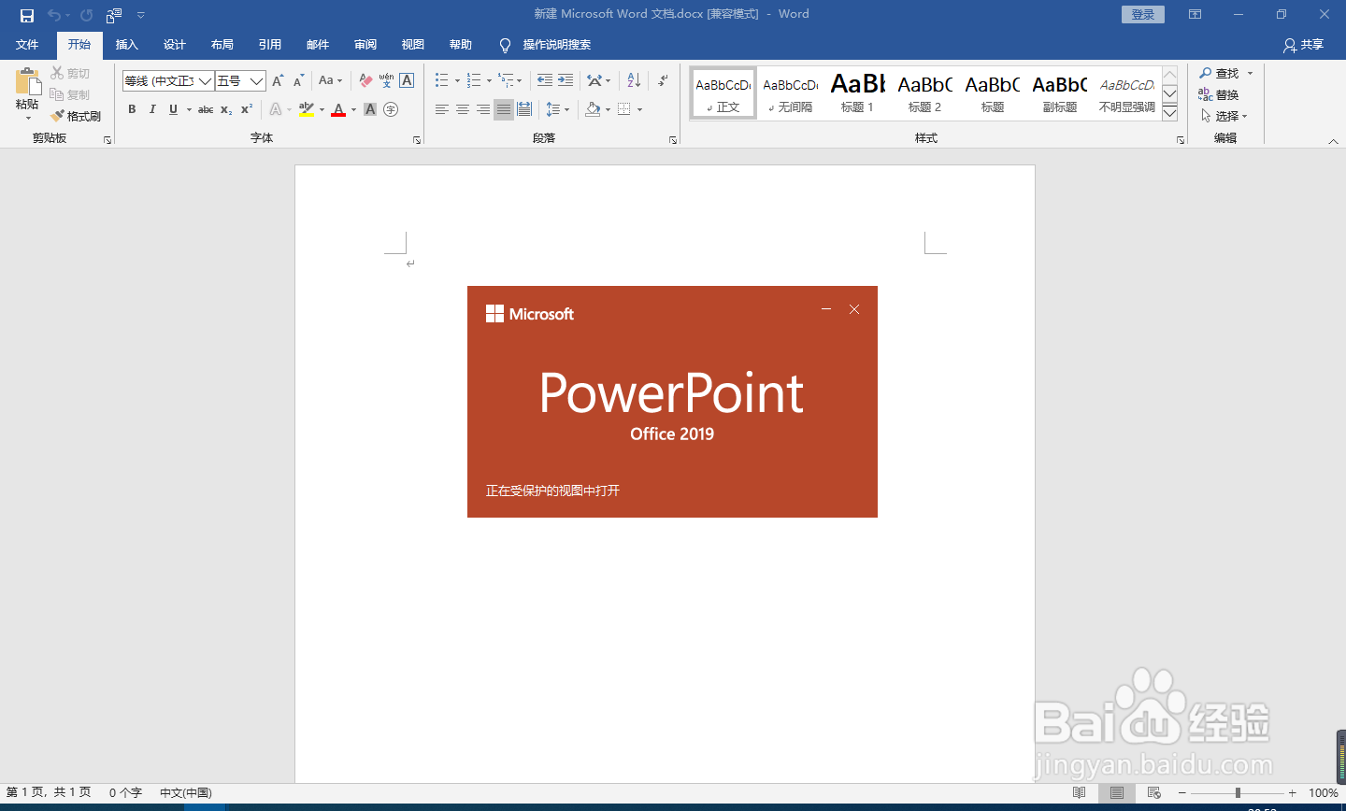The height and width of the screenshot is (811, 1346).
Task: Click the Share (共享) button
Action: click(1304, 45)
